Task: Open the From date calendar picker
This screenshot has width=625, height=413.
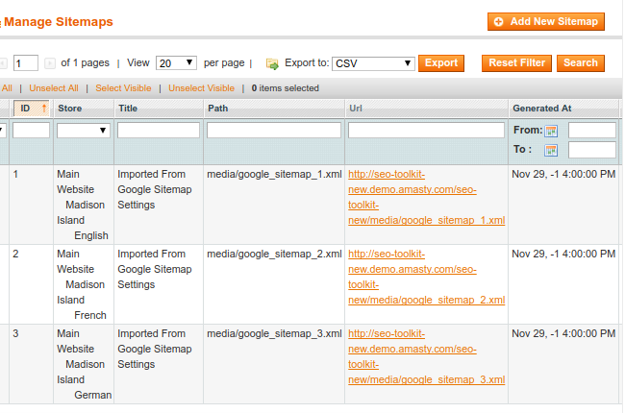Action: (x=551, y=131)
